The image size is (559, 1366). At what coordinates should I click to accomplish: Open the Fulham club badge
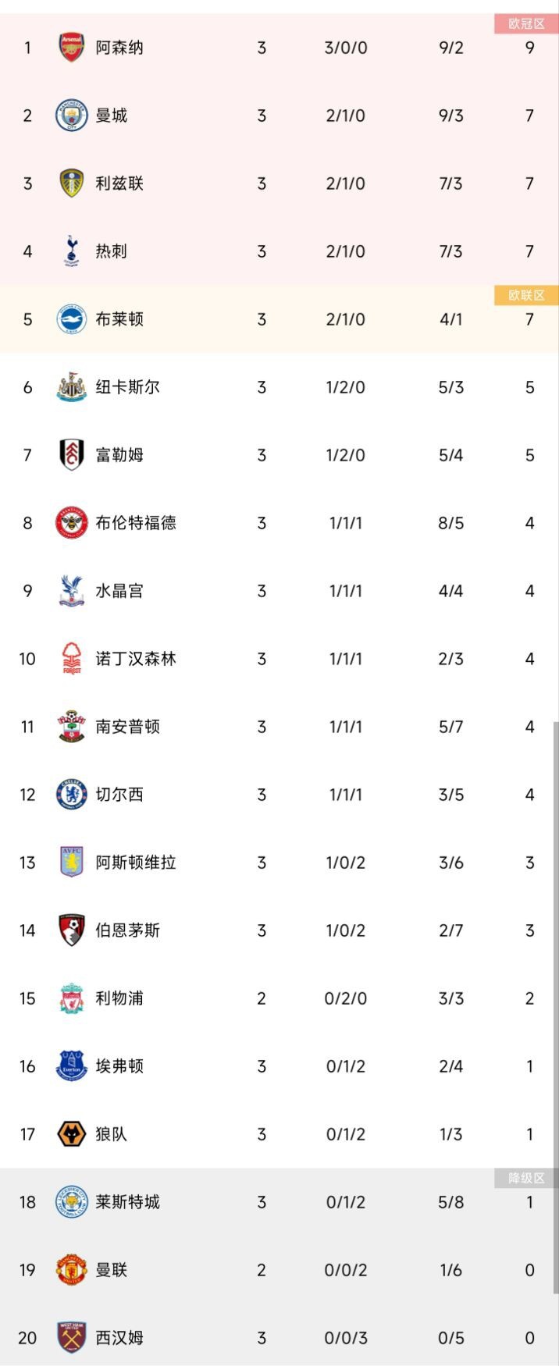pos(72,455)
